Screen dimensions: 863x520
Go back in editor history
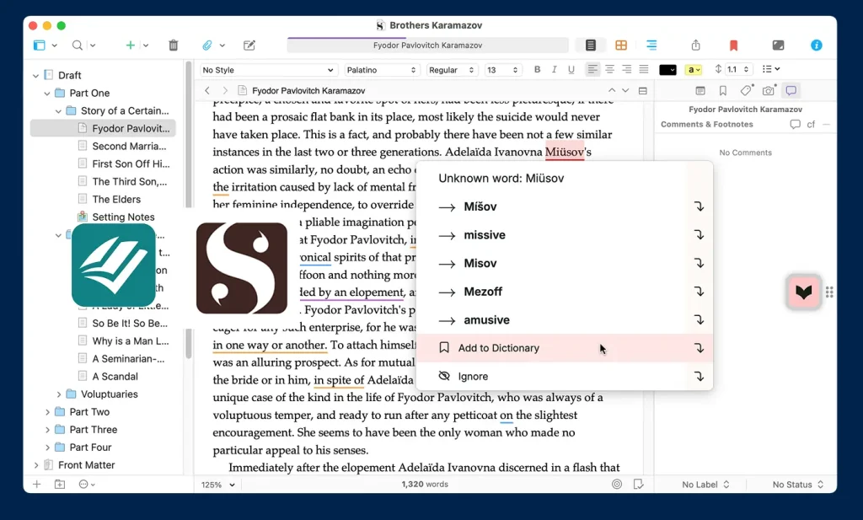tap(207, 90)
